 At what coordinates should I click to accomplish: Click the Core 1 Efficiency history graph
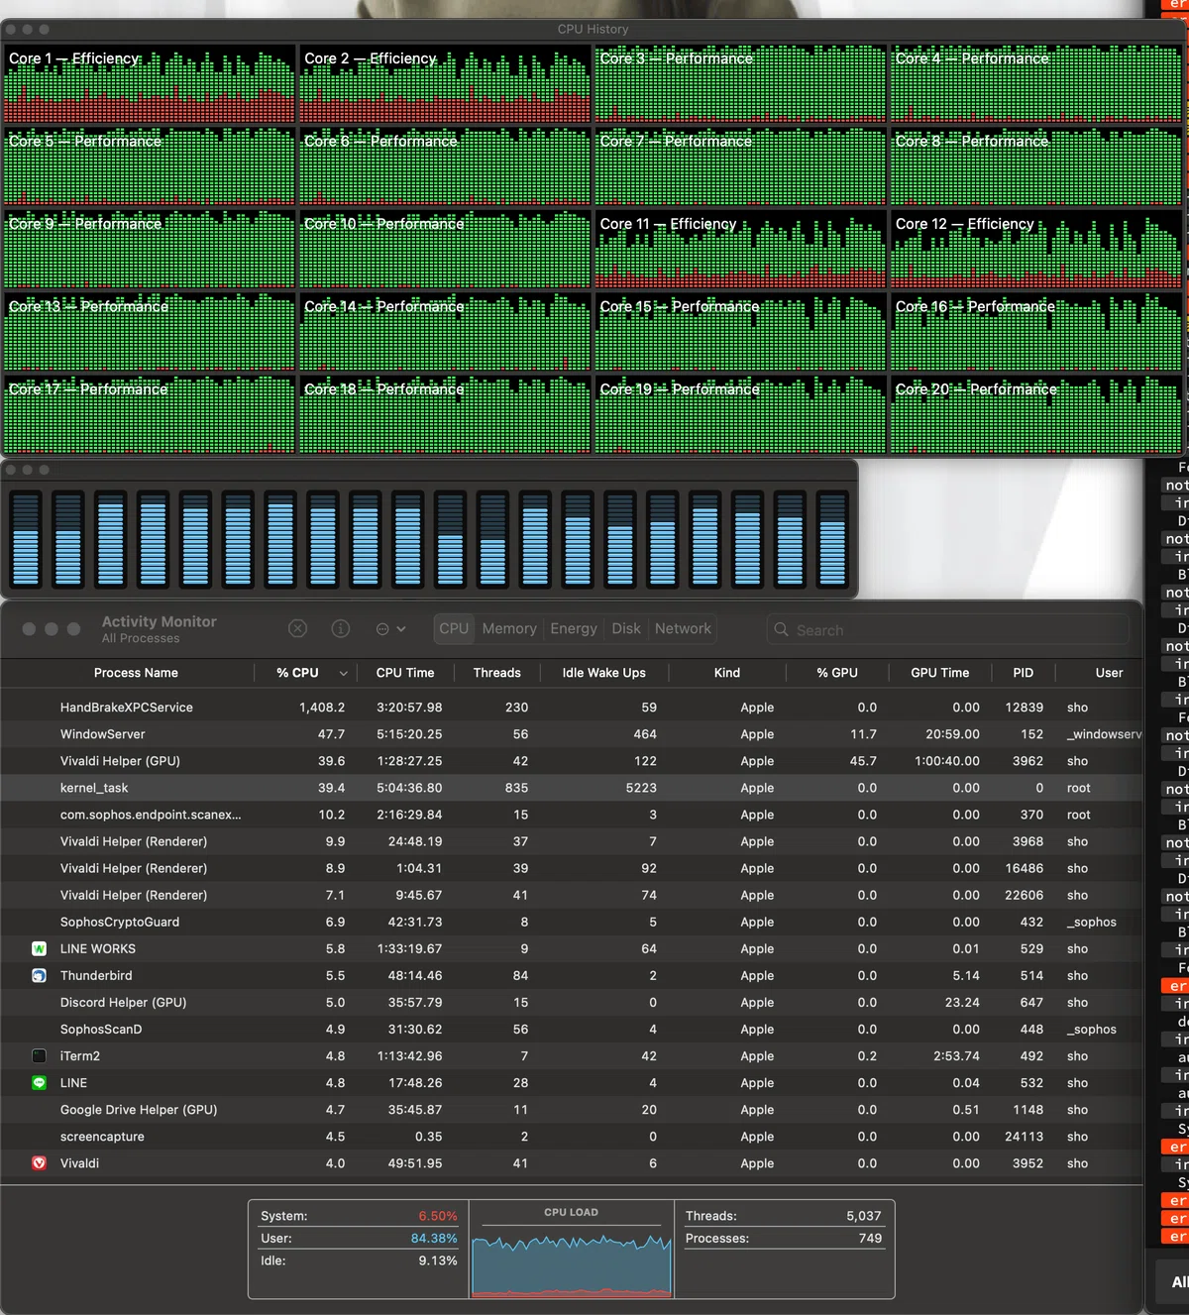point(150,83)
